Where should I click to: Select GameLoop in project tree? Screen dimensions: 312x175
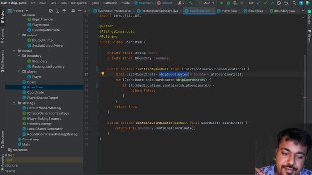pyautogui.click(x=30, y=140)
